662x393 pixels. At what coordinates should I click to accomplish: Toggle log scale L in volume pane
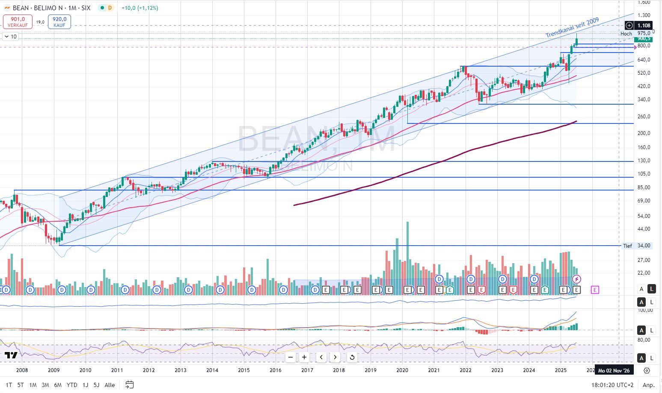651,289
